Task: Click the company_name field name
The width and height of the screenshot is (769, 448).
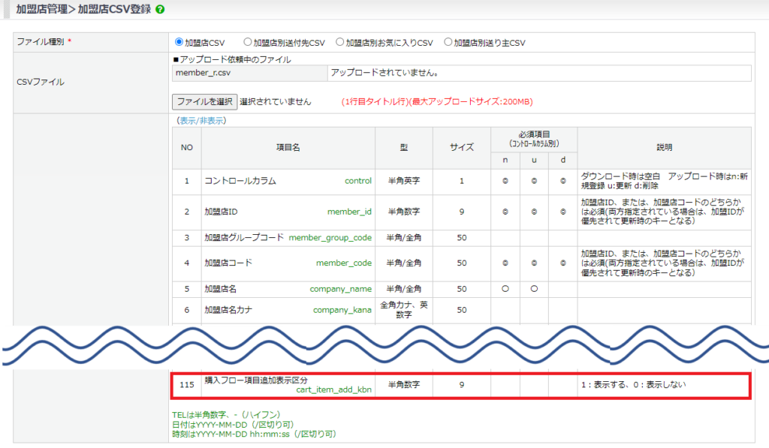Action: [340, 289]
